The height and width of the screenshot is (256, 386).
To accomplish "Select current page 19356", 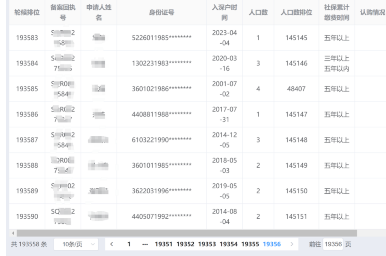I will [x=272, y=244].
